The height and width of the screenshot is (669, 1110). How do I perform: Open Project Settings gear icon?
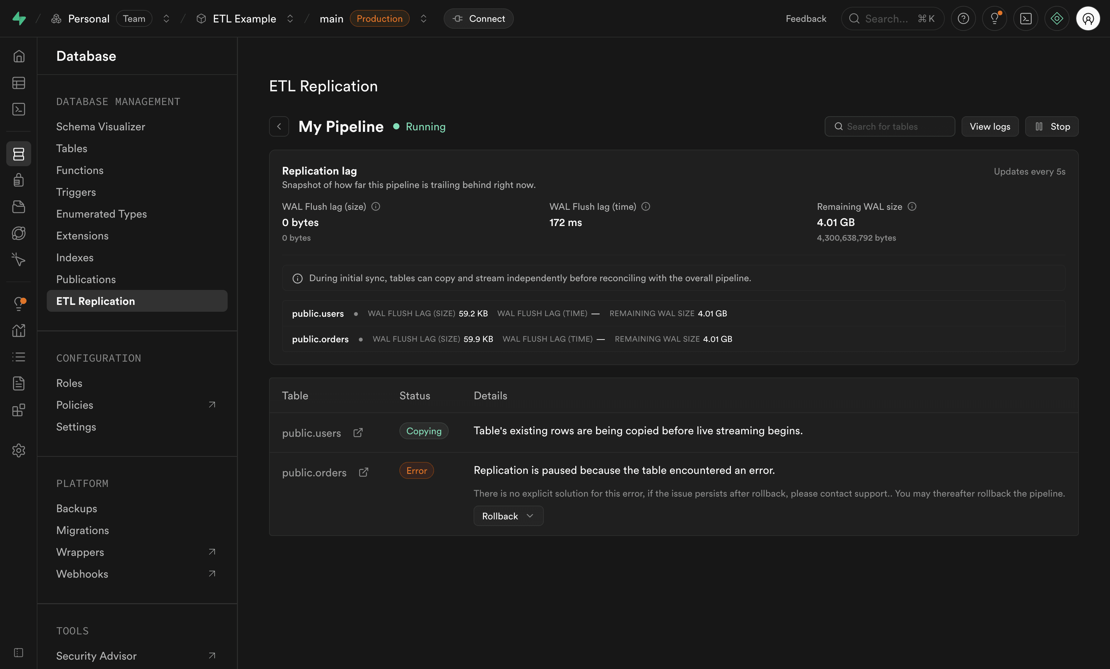(x=18, y=450)
